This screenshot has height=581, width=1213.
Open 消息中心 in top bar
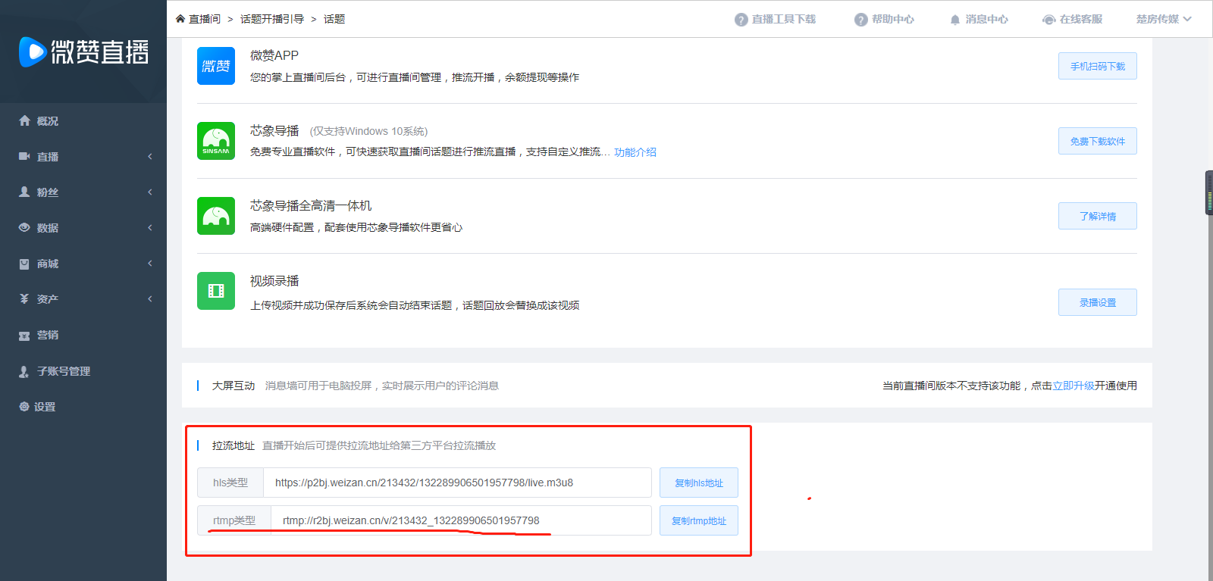pyautogui.click(x=986, y=19)
